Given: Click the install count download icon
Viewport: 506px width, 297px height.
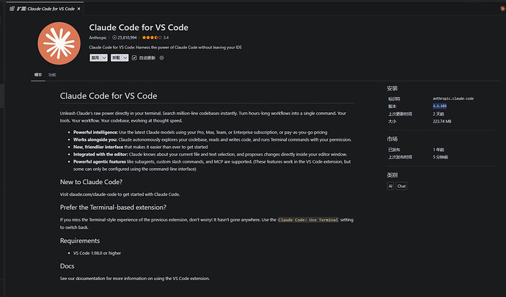Looking at the screenshot, I should 114,37.
